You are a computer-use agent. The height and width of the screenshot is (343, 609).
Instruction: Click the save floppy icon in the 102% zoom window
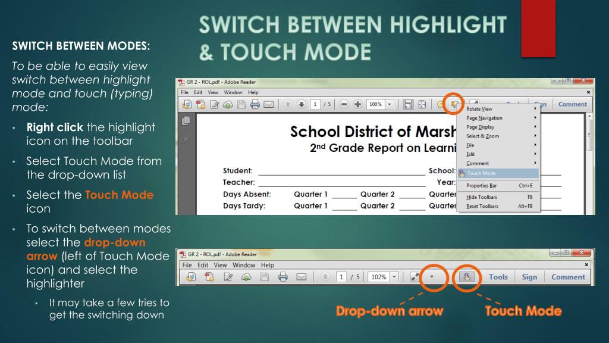[x=265, y=277]
